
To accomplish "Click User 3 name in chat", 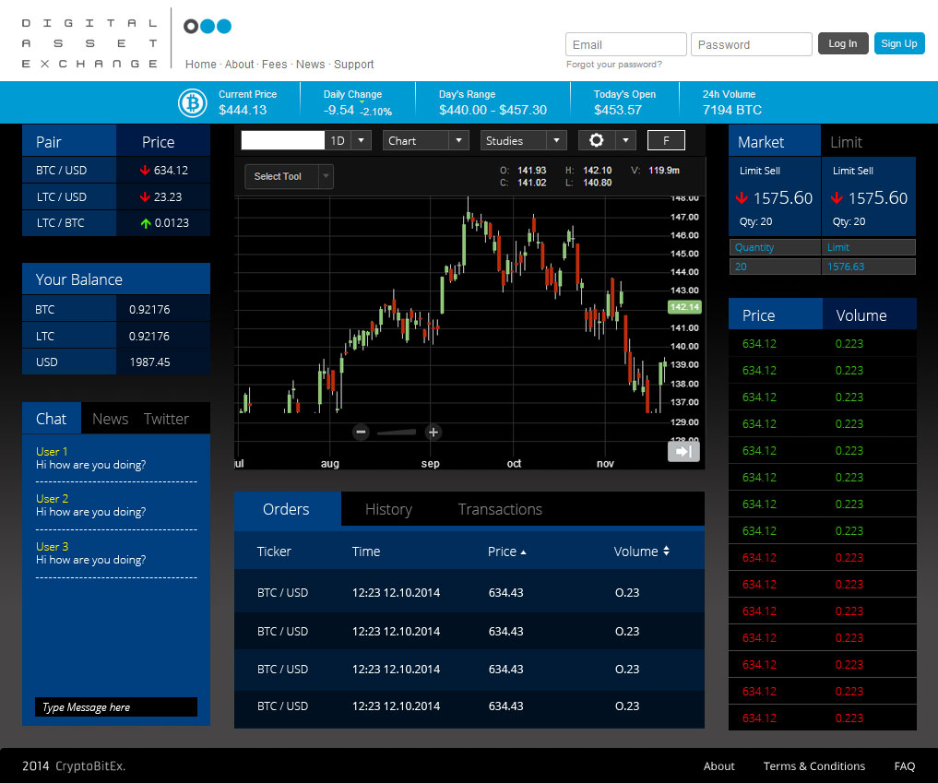I will point(52,547).
